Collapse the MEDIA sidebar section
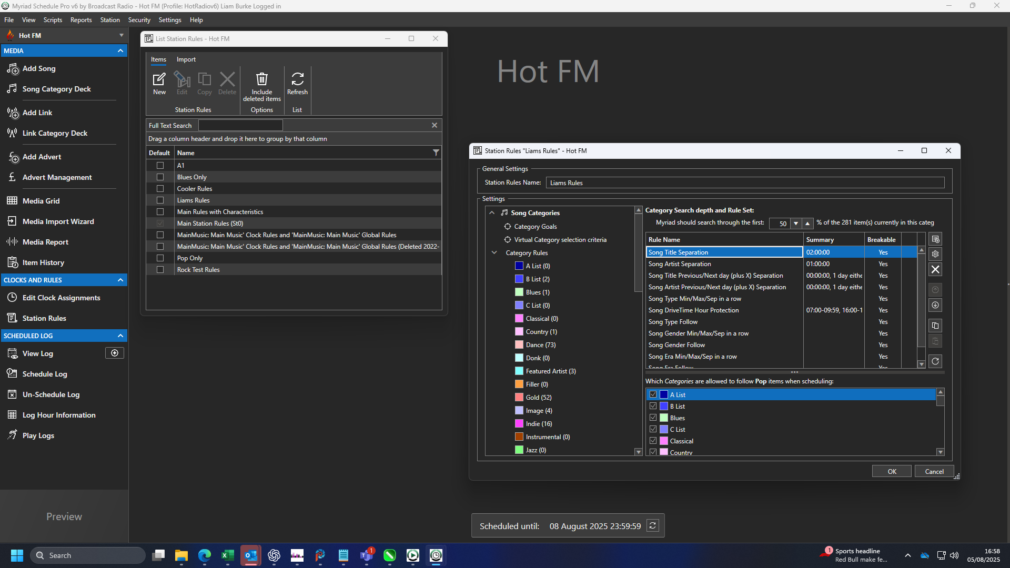Screen dimensions: 1010x568 point(120,51)
